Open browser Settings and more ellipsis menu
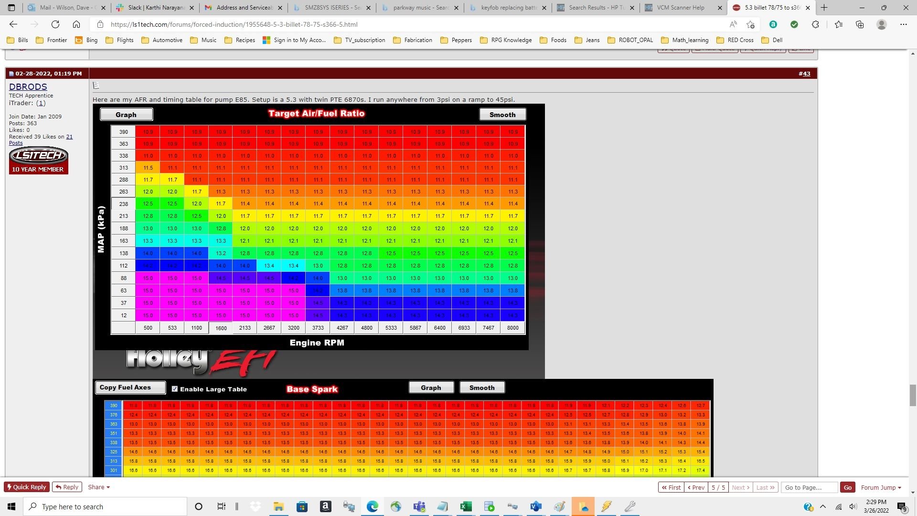This screenshot has width=917, height=516. [903, 24]
